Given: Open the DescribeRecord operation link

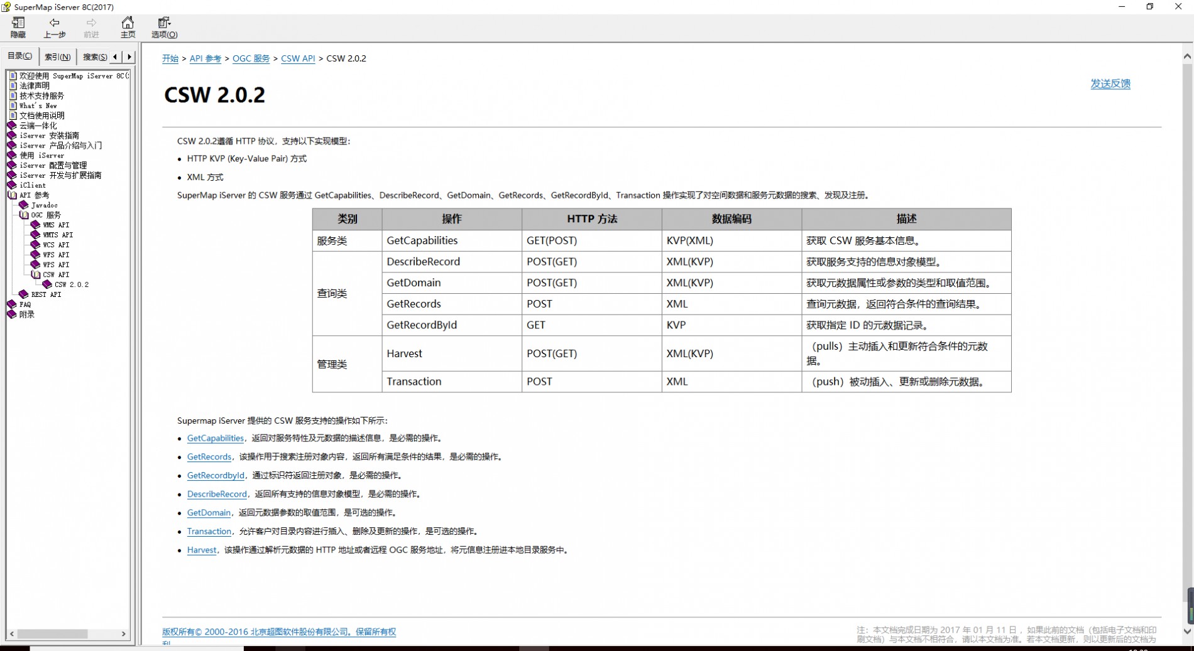Looking at the screenshot, I should coord(217,494).
